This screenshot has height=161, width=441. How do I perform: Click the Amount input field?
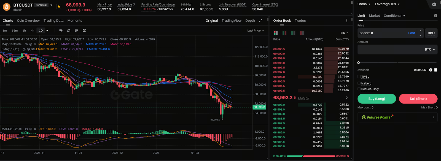point(397,50)
